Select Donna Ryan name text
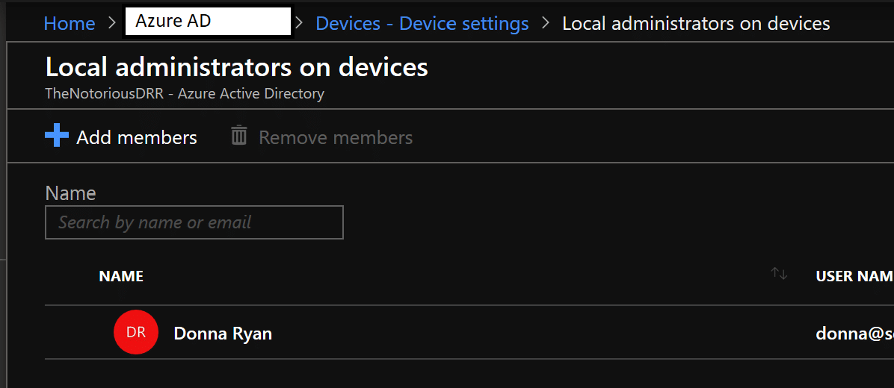 point(223,334)
